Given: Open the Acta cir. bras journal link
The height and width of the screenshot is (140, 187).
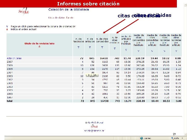Looking at the screenshot, I should point(14,58).
